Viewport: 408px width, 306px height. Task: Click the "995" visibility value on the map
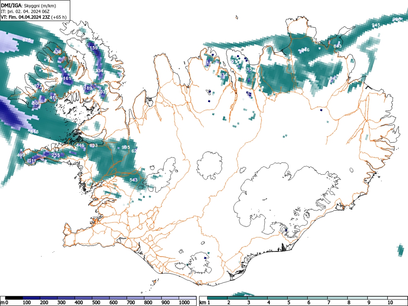click(x=126, y=147)
